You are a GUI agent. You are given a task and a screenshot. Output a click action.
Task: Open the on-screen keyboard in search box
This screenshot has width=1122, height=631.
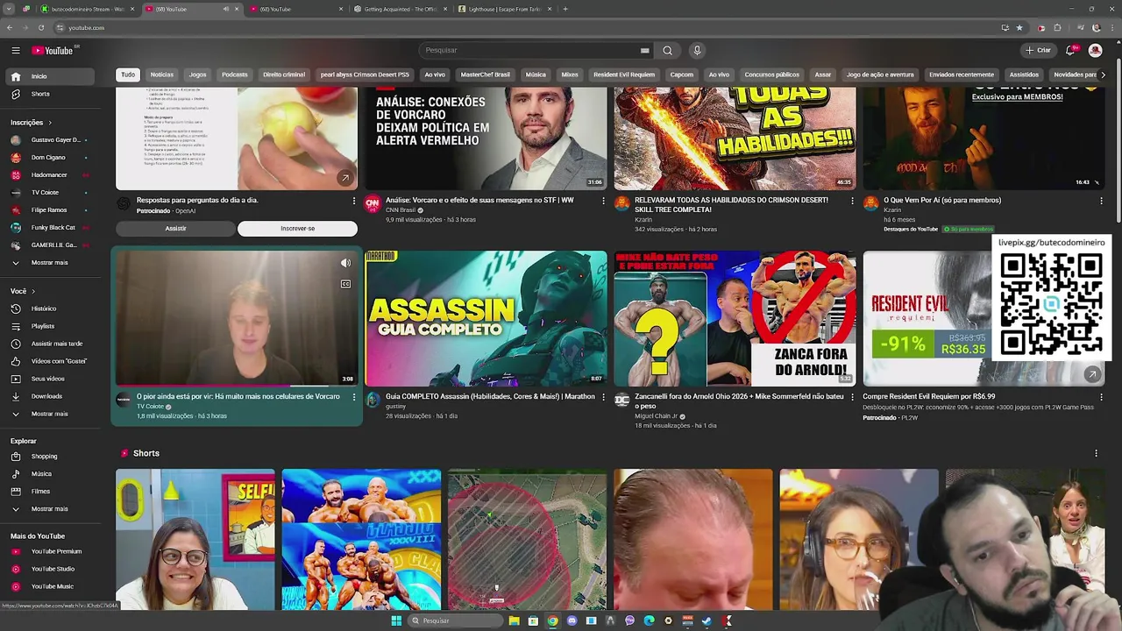click(644, 51)
